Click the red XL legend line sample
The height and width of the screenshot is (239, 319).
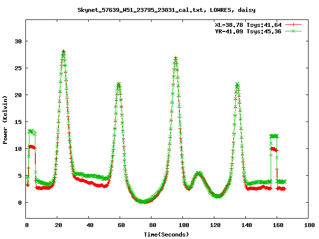[293, 25]
